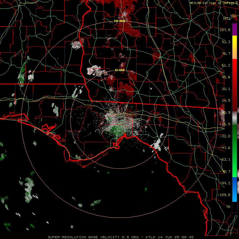Click the gray zero-velocity segment of color scale
The image size is (239, 239).
pyautogui.click(x=234, y=118)
